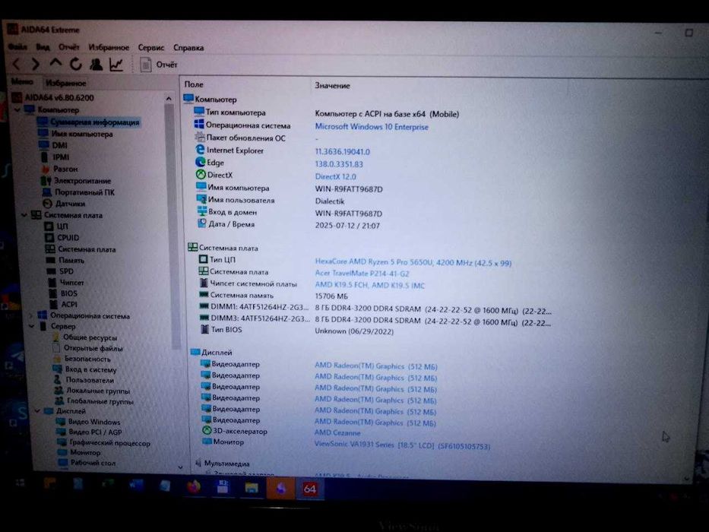Select the 15706 МБ system memory value
This screenshot has height=532, width=709.
(x=331, y=296)
